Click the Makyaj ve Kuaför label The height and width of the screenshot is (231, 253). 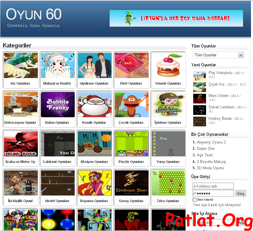pos(57,83)
